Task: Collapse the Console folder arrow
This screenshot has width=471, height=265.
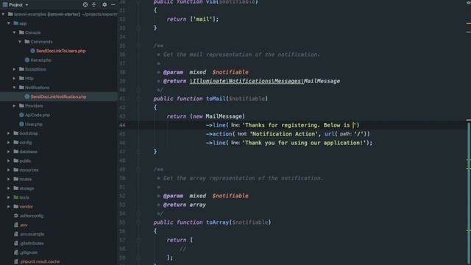Action: click(x=14, y=32)
